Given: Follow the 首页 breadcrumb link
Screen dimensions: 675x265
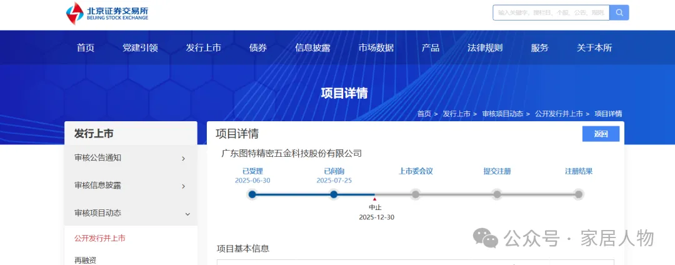Looking at the screenshot, I should [x=424, y=114].
